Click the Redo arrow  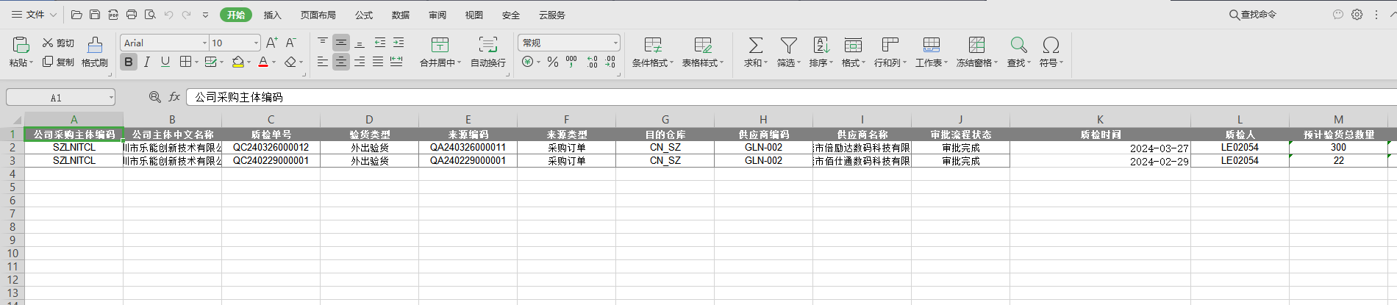point(187,15)
